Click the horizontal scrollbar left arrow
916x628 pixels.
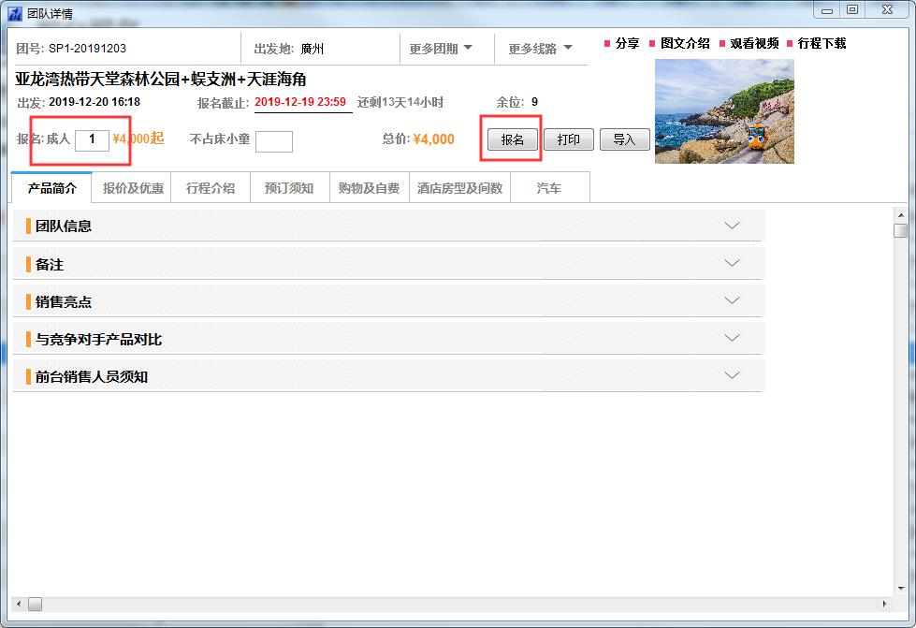tap(19, 604)
